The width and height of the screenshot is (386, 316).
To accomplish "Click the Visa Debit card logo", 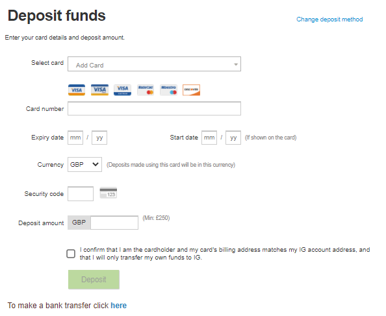I will pyautogui.click(x=99, y=90).
